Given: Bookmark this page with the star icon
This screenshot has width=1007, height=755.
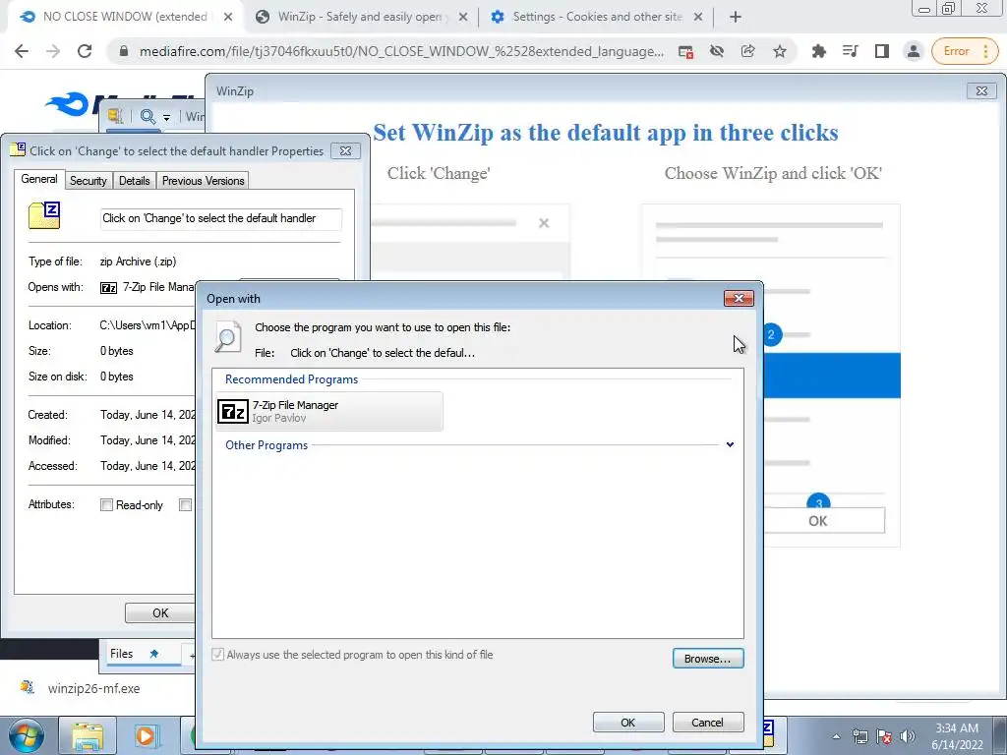Looking at the screenshot, I should coord(780,51).
